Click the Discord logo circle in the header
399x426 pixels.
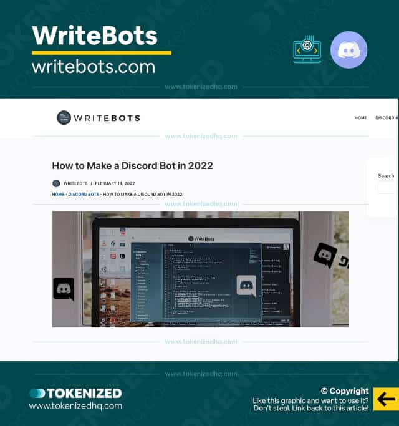pyautogui.click(x=349, y=50)
